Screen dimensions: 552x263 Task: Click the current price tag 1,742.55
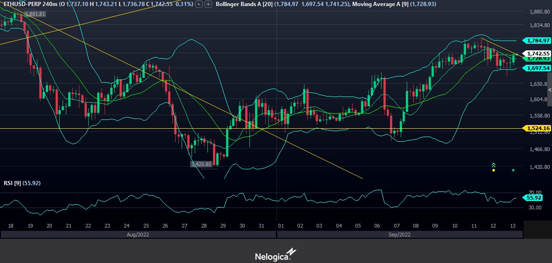pos(538,54)
